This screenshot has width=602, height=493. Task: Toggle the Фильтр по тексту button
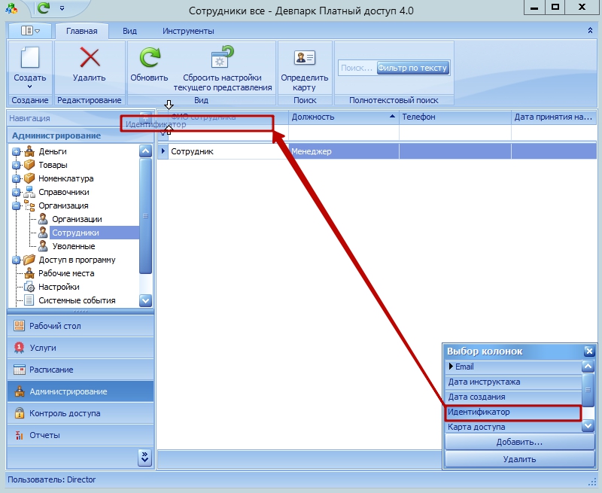412,68
